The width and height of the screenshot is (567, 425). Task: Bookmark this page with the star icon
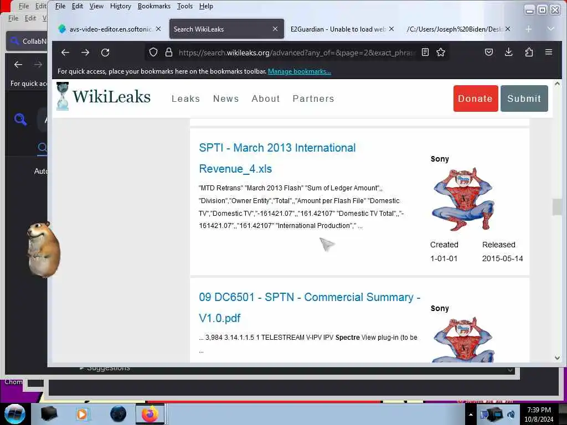tap(440, 53)
